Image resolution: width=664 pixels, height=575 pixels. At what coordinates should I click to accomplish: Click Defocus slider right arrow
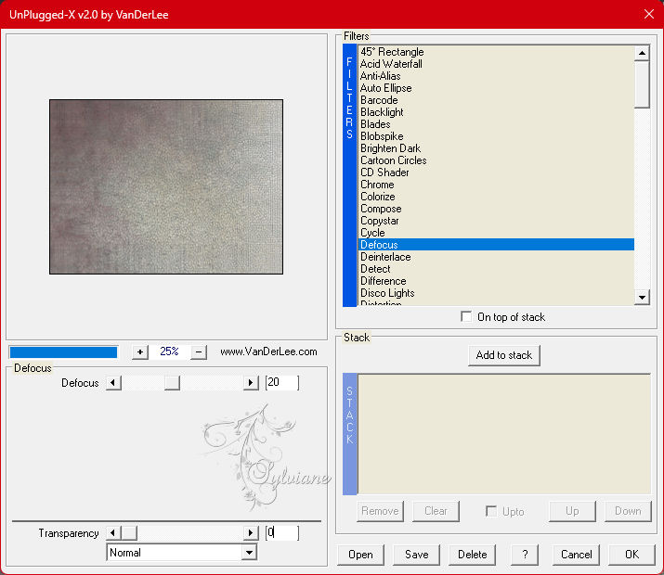tap(251, 383)
